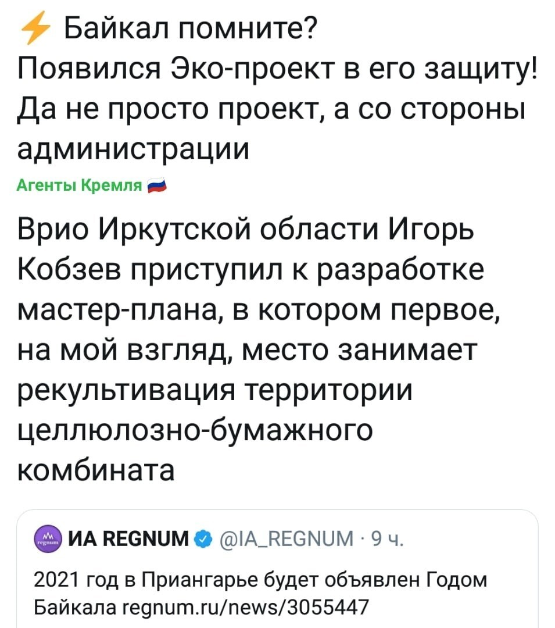The width and height of the screenshot is (555, 628).
Task: Click the line Кобзев приступил к разработке
Action: (250, 270)
